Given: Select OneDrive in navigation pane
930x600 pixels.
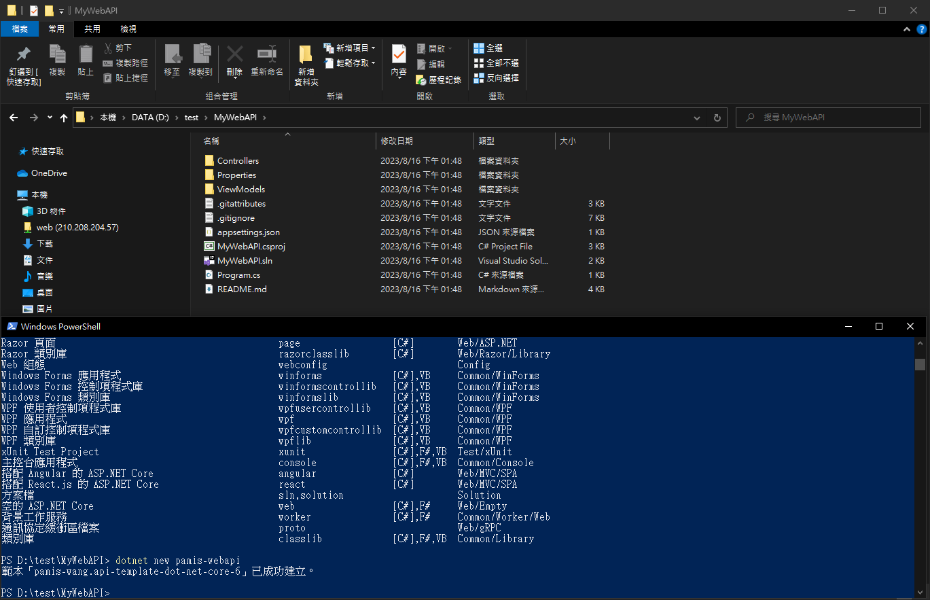Looking at the screenshot, I should pos(42,173).
